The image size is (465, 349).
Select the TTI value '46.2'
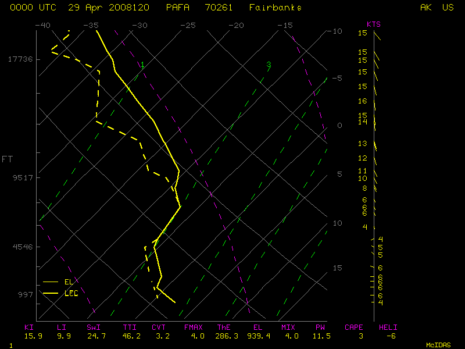[131, 336]
